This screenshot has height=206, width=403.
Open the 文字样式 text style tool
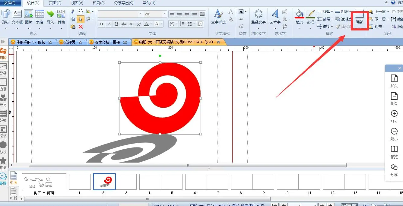[218, 17]
